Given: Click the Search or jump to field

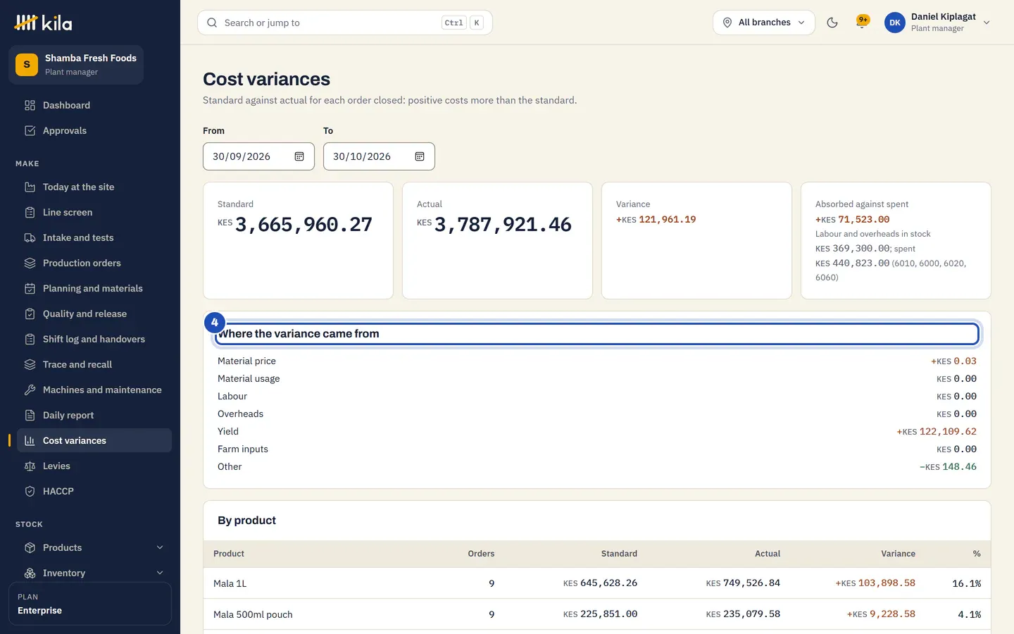Looking at the screenshot, I should tap(345, 23).
